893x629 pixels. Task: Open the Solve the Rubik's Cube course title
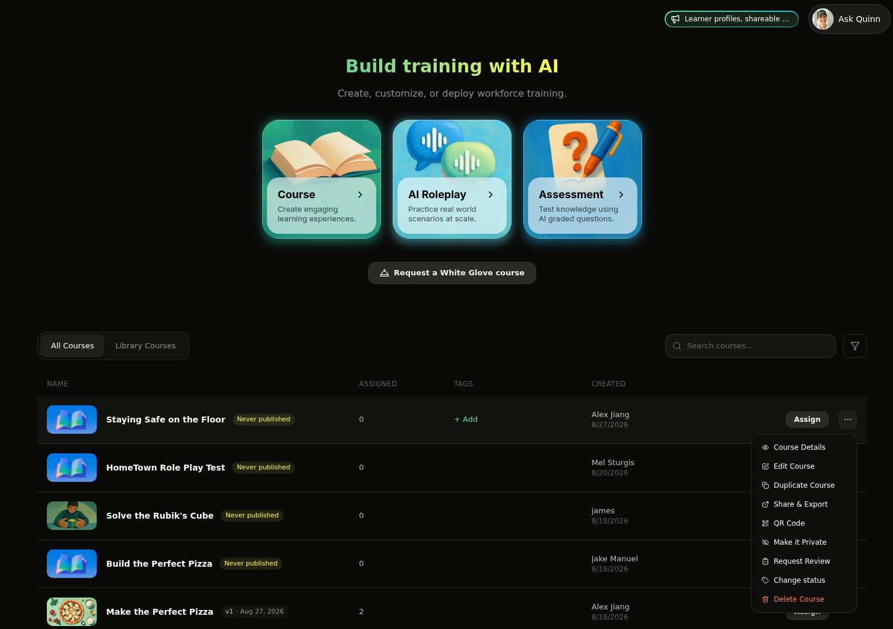[160, 516]
